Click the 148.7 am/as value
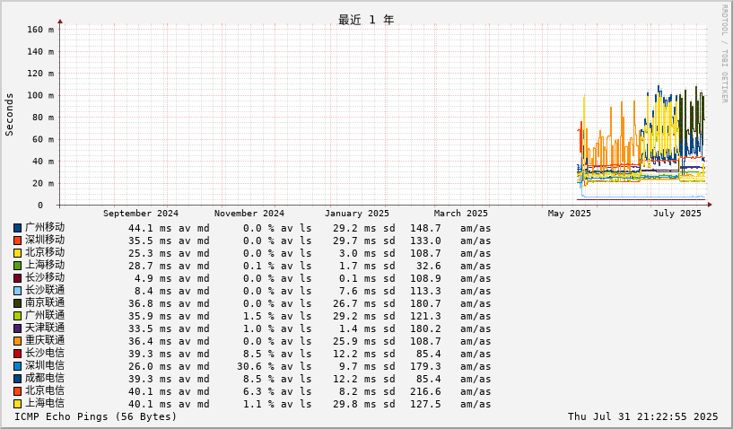Viewport: 733px width, 429px height. (425, 228)
